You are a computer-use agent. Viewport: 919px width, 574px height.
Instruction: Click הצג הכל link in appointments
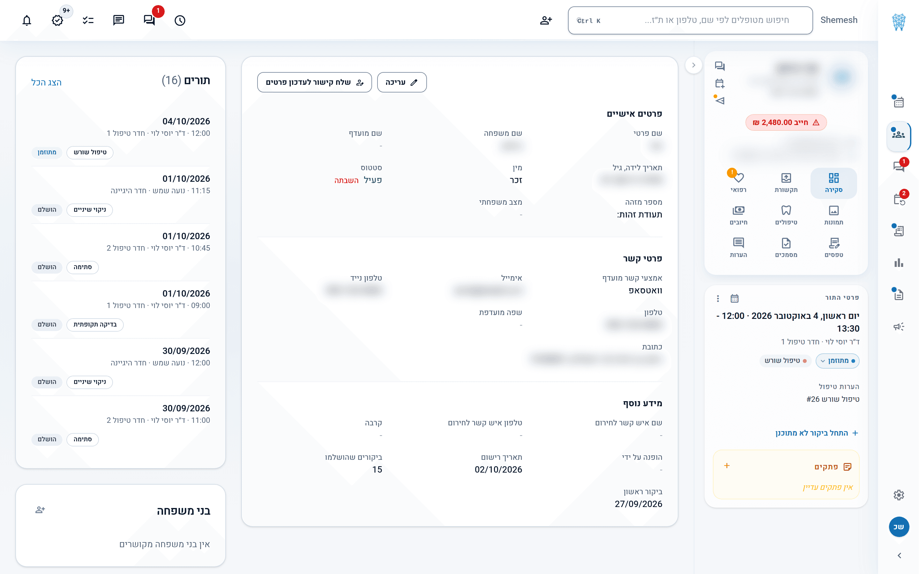[x=46, y=82]
